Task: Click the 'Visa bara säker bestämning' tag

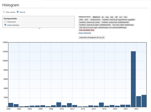Action: tap(123, 25)
